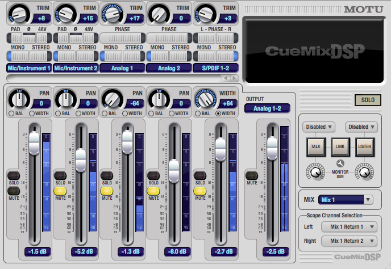The width and height of the screenshot is (391, 269).
Task: Click the -8.0 dB level field
Action: coord(174,251)
